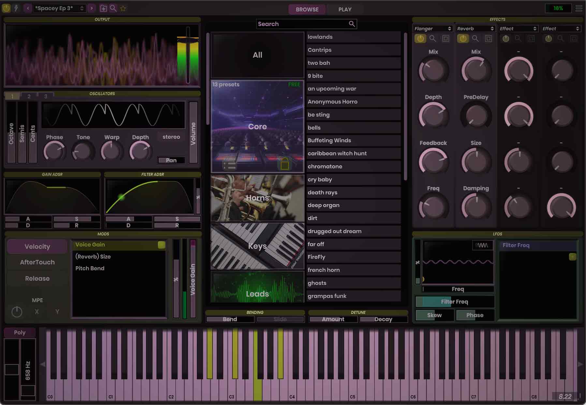Screen dimensions: 586x405
Task: Open the Flanger zoom magnifier icon
Action: (x=433, y=38)
